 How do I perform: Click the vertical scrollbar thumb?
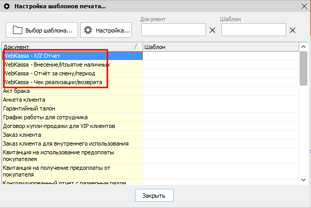[x=303, y=68]
